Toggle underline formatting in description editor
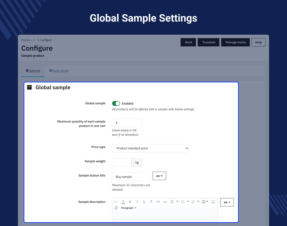This screenshot has height=226, width=287. (x=144, y=202)
